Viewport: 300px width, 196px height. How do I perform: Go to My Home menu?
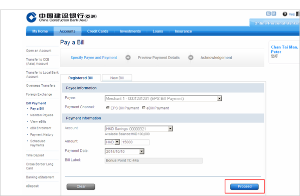click(x=40, y=31)
